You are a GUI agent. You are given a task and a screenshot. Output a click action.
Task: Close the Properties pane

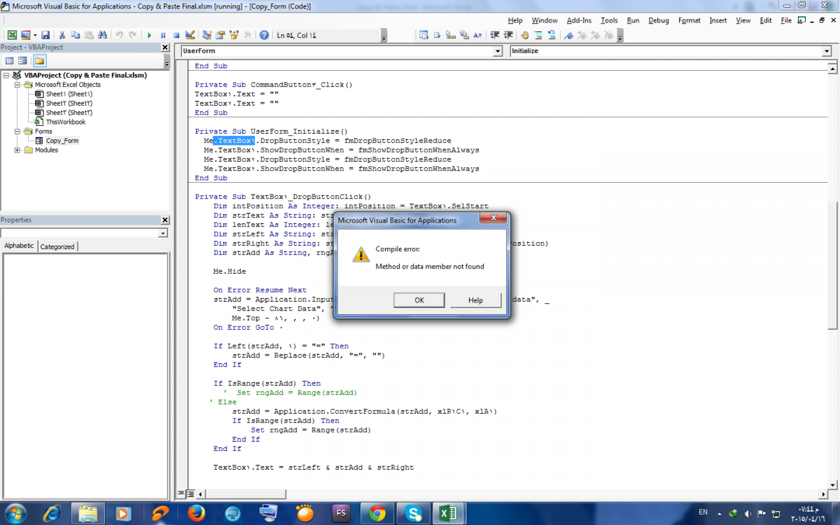pyautogui.click(x=165, y=220)
